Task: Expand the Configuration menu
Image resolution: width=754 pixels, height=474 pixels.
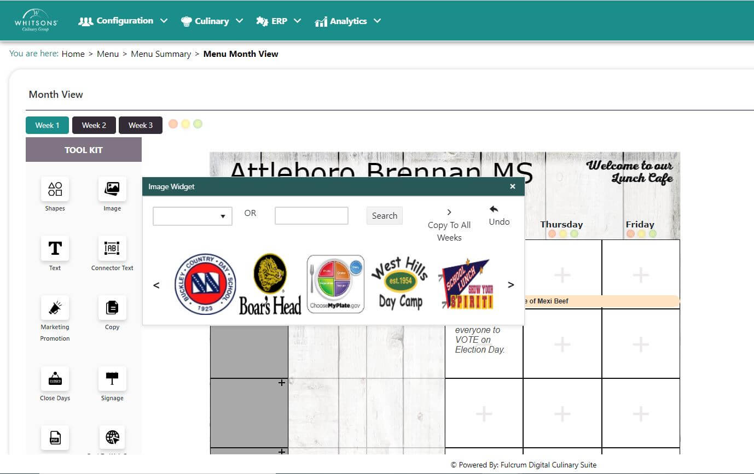Action: (x=123, y=21)
